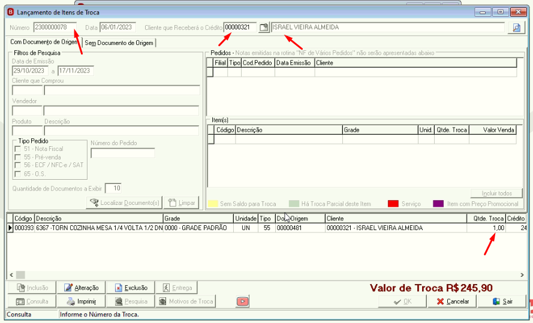Open the client lookup icon beside code 00000321
The height and width of the screenshot is (323, 533).
(x=264, y=28)
